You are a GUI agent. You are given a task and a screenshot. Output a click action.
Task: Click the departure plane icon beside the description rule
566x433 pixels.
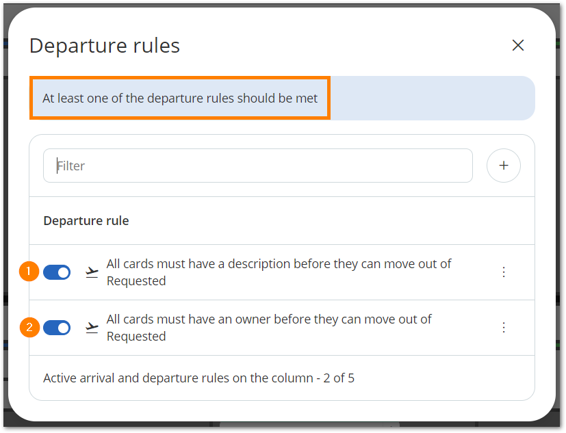pyautogui.click(x=92, y=272)
